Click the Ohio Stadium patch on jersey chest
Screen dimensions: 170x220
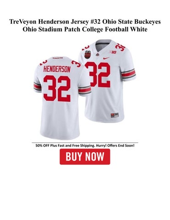(88, 54)
